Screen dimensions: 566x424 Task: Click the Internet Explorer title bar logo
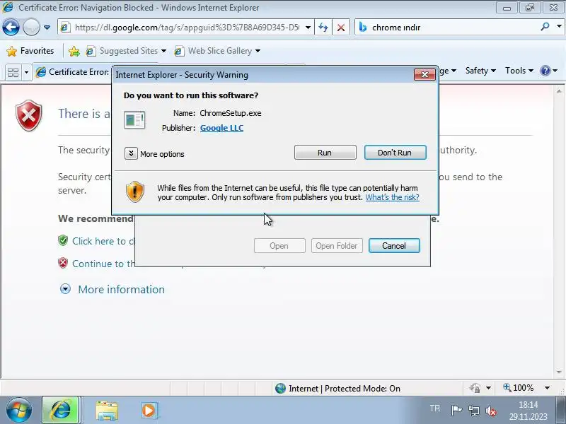coord(8,7)
